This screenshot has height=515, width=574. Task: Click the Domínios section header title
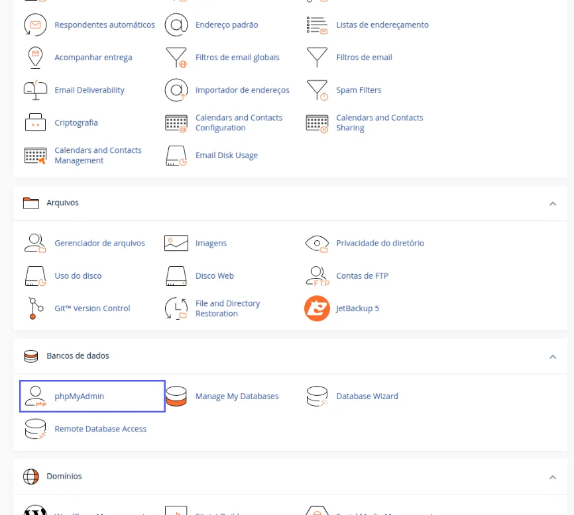[x=64, y=476]
